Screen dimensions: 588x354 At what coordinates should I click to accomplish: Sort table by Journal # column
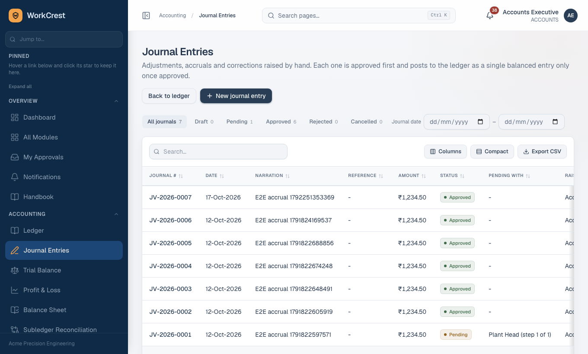pyautogui.click(x=166, y=176)
